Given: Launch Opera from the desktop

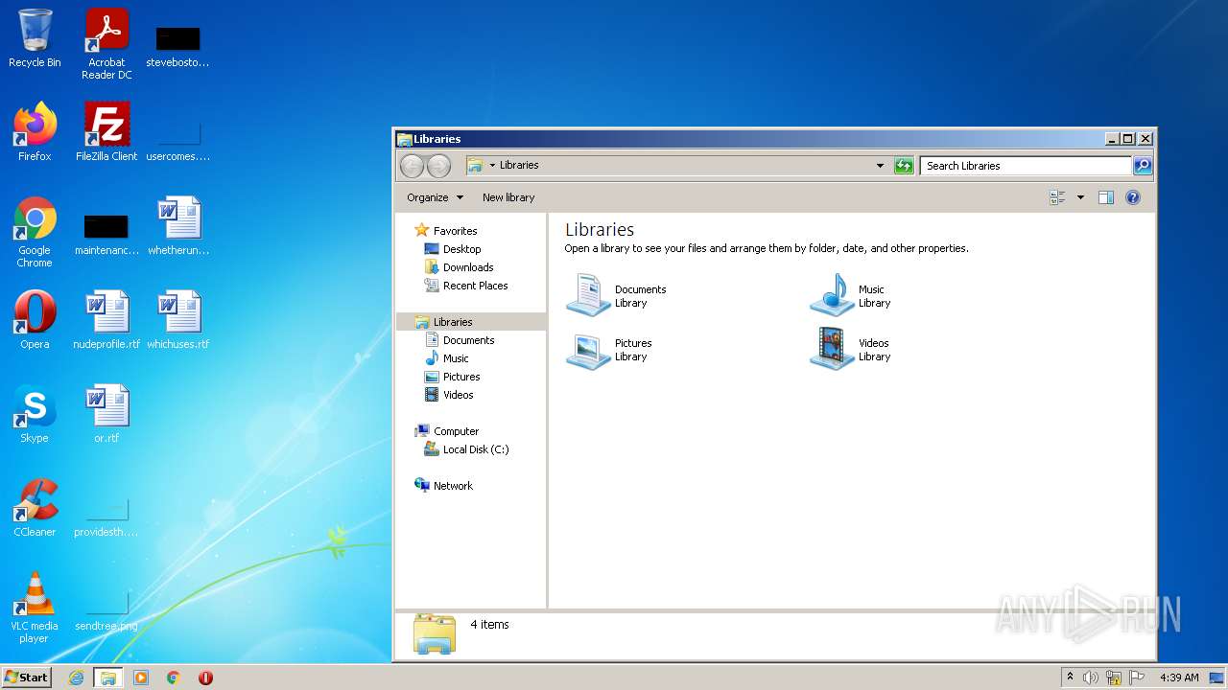Looking at the screenshot, I should click(x=35, y=319).
